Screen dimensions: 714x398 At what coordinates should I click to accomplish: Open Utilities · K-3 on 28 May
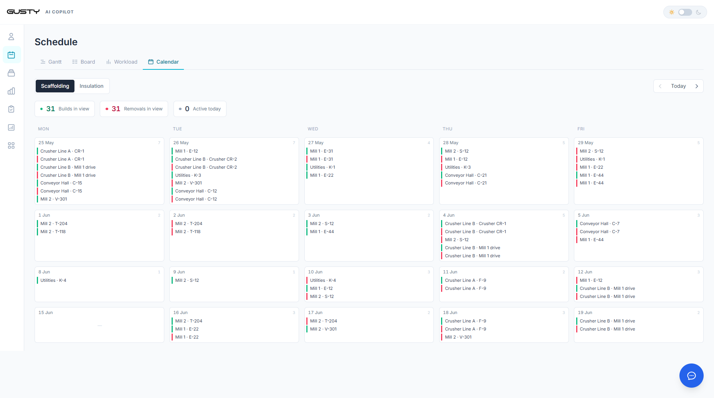click(x=504, y=167)
